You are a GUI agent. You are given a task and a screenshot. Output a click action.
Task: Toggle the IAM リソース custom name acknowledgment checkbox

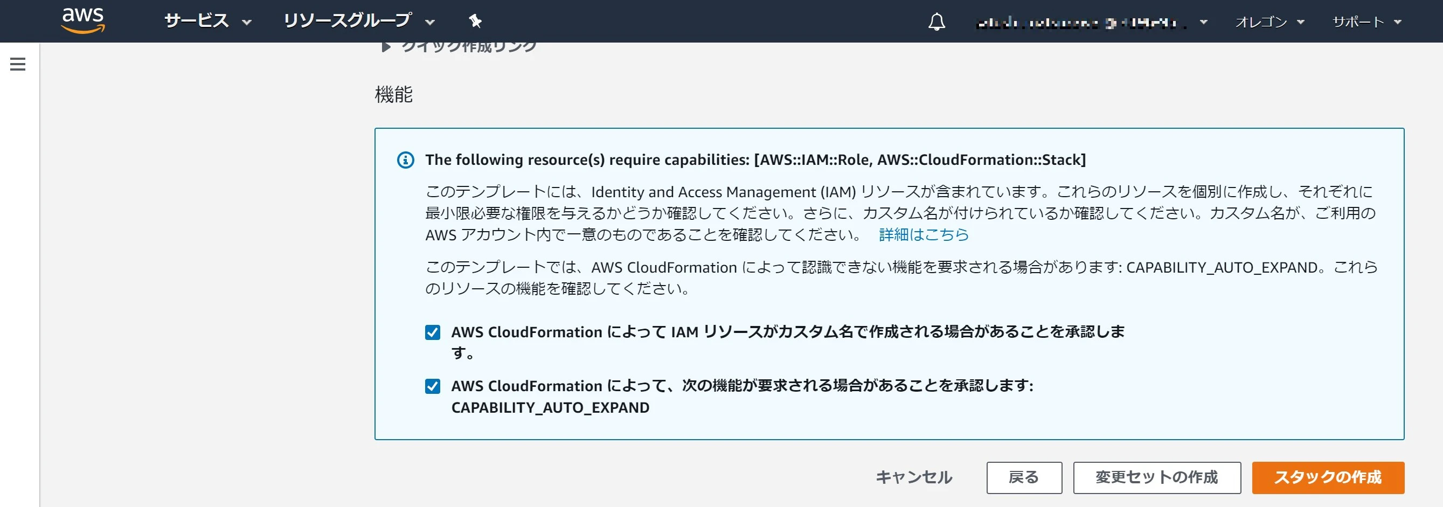pos(433,332)
